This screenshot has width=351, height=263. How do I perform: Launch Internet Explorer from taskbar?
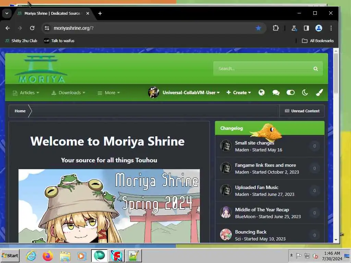[31, 256]
